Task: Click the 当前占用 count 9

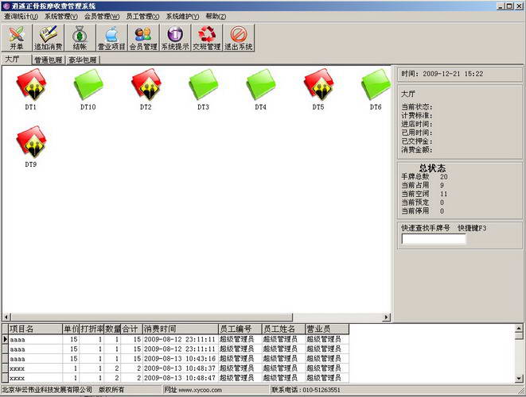Action: 442,185
